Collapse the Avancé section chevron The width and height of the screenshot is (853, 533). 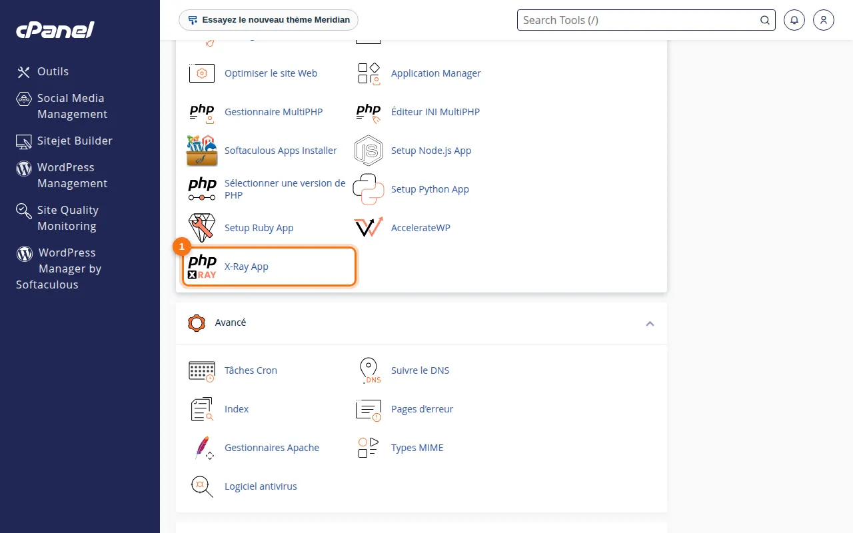coord(650,323)
